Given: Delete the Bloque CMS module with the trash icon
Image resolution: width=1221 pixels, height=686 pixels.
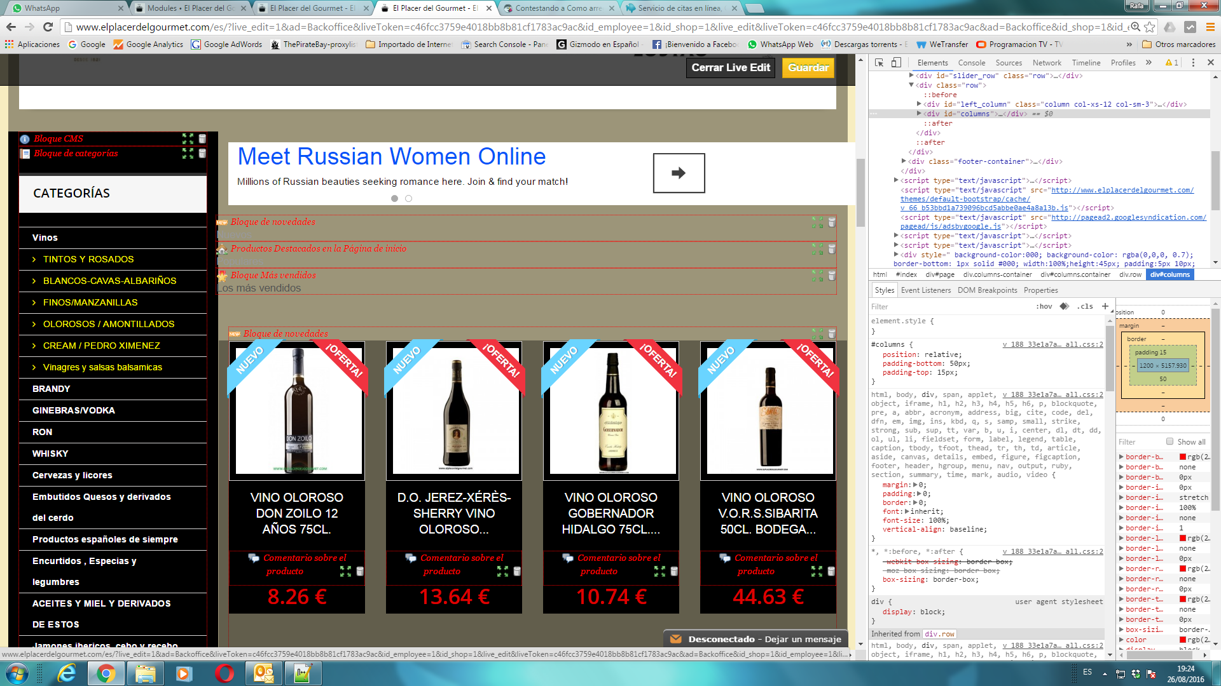Looking at the screenshot, I should tap(202, 138).
